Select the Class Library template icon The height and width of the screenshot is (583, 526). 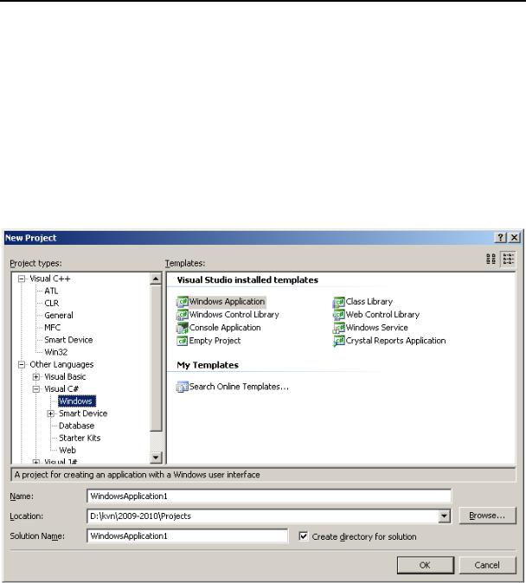tap(339, 302)
